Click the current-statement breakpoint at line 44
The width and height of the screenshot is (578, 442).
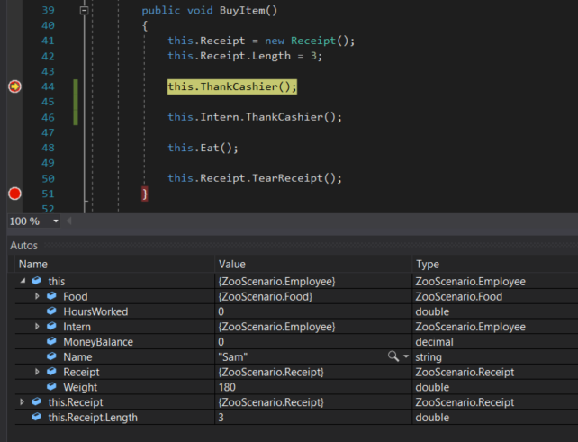[x=14, y=86]
